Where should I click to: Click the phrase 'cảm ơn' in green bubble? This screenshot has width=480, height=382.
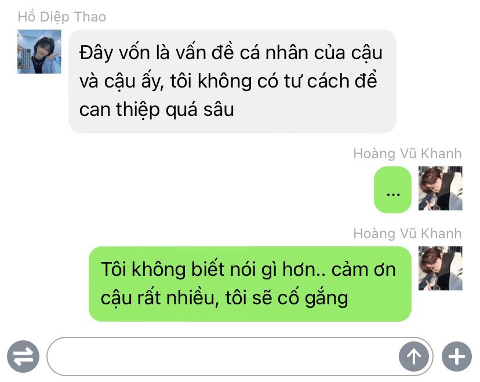363,270
